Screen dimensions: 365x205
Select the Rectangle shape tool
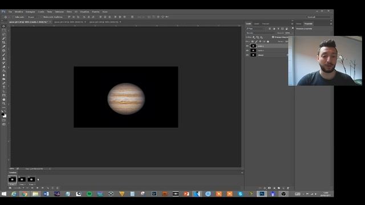[x=4, y=95]
